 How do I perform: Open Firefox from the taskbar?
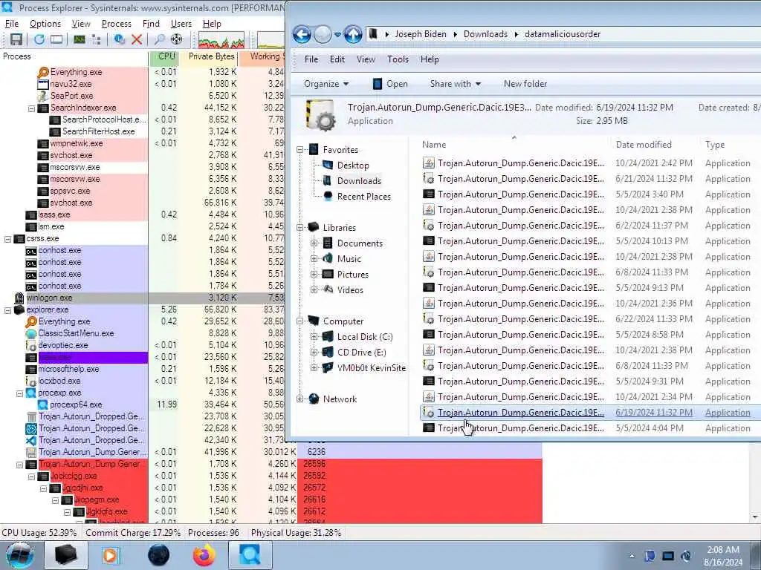coord(204,555)
